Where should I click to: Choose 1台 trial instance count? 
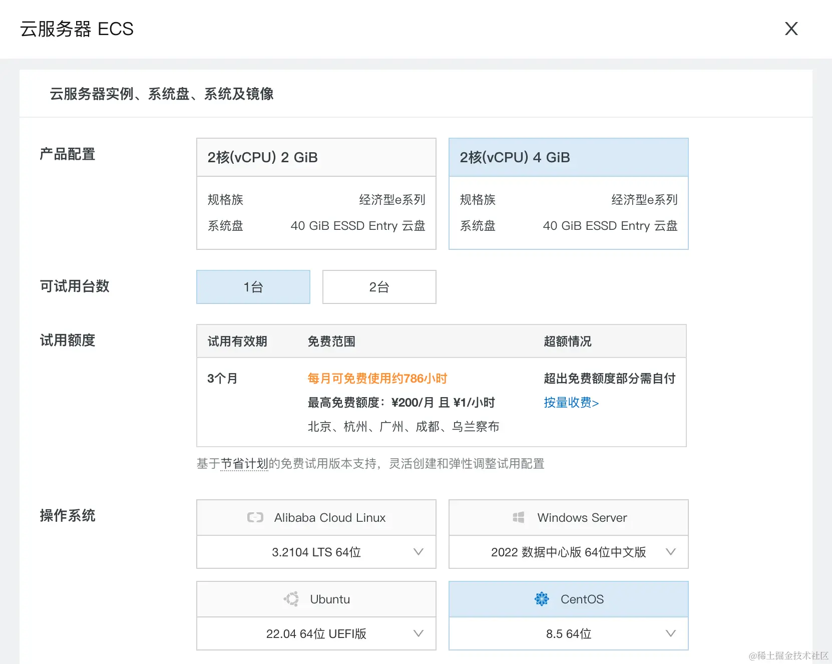coord(253,287)
